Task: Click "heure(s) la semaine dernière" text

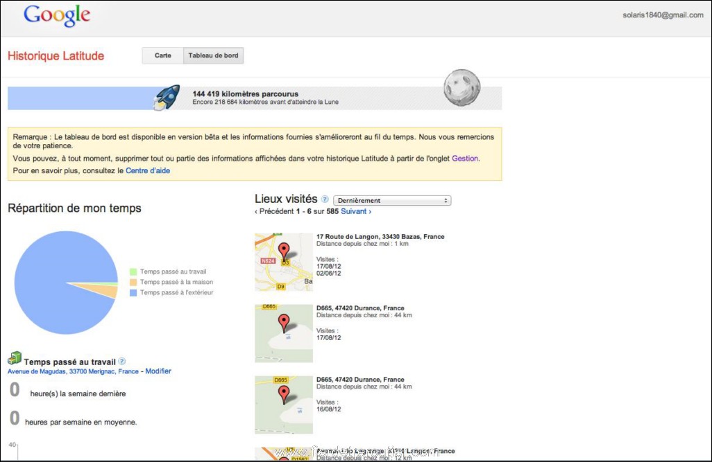Action: tap(78, 393)
